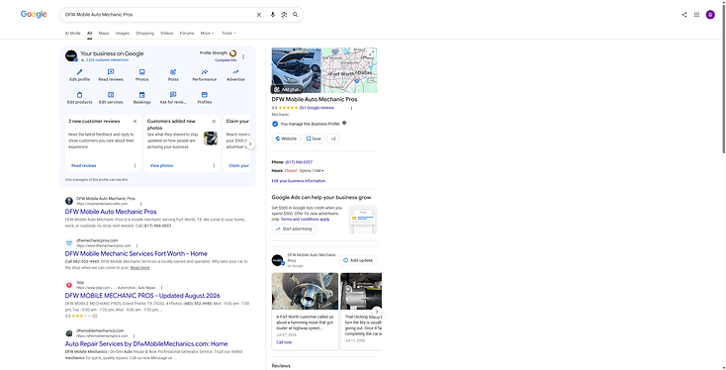
Task: Open options for mobilemechanicsoftw.com result
Action: pyautogui.click(x=141, y=204)
